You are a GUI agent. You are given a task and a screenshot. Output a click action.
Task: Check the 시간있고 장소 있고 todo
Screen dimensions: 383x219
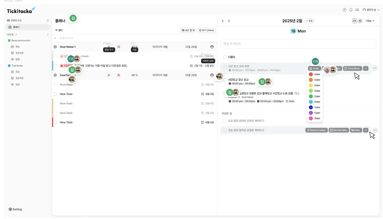coord(225,80)
